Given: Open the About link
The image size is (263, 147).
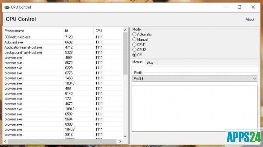Looking at the screenshot, I should click(x=250, y=19).
